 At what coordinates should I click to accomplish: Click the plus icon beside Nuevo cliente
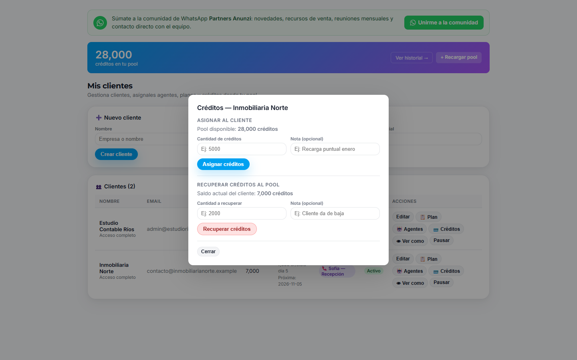(99, 118)
